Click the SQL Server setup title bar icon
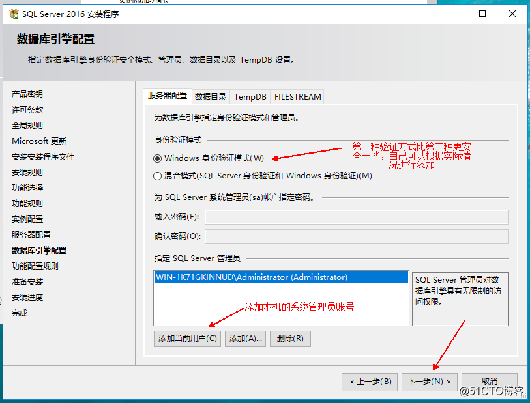The image size is (530, 403). [x=14, y=14]
